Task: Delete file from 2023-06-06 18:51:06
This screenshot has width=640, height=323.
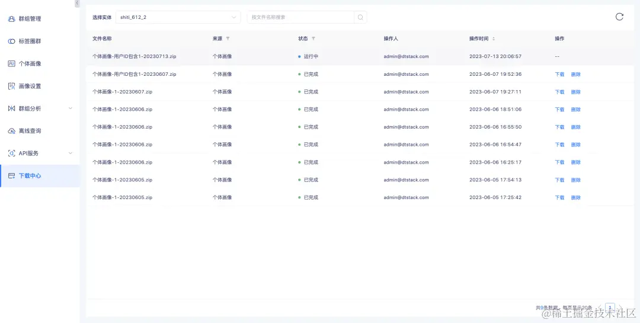Action: [575, 110]
